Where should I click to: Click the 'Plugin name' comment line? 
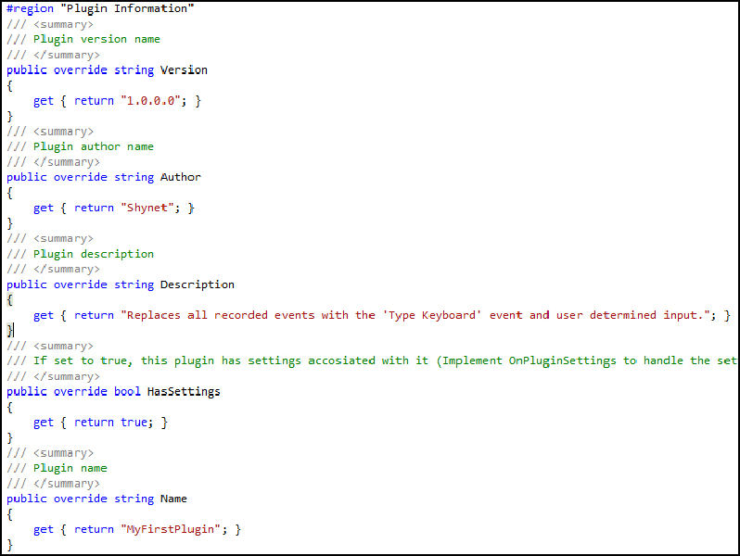point(70,468)
